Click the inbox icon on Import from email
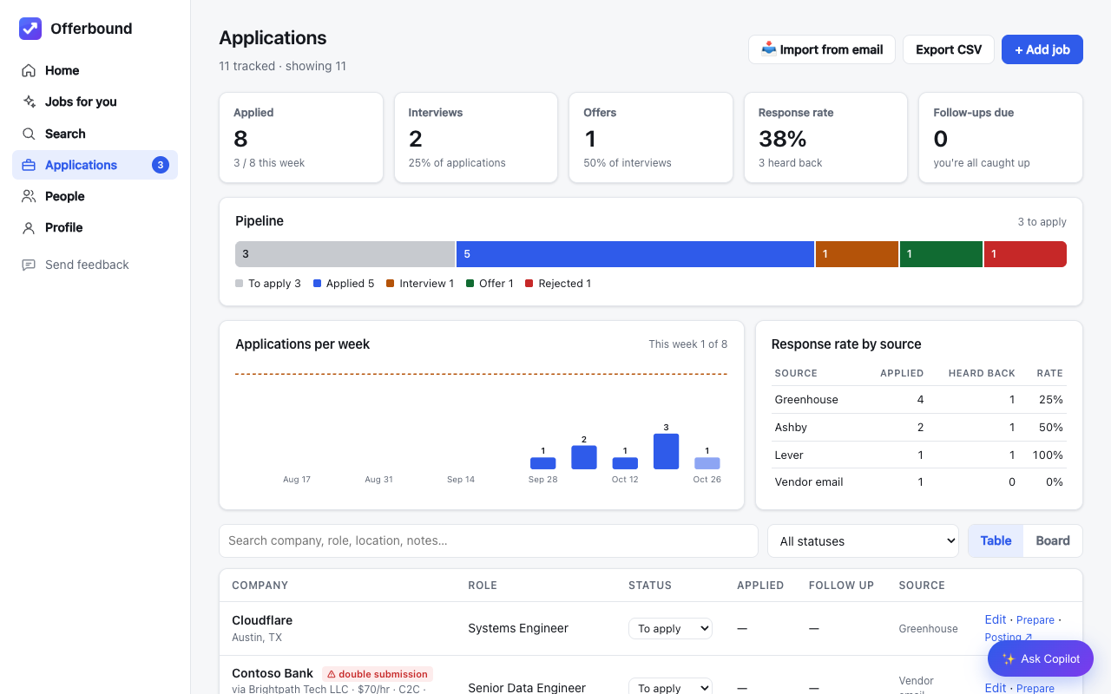The height and width of the screenshot is (694, 1111). [769, 49]
